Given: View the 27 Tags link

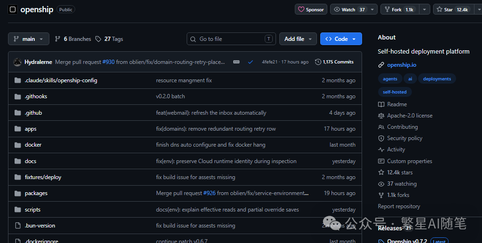Looking at the screenshot, I should (x=109, y=39).
